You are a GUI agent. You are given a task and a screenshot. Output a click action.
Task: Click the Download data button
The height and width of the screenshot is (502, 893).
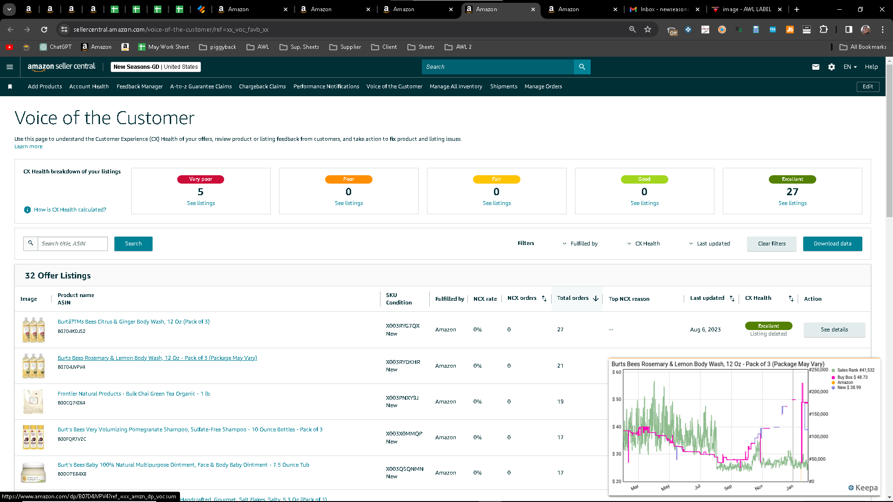[x=833, y=244]
